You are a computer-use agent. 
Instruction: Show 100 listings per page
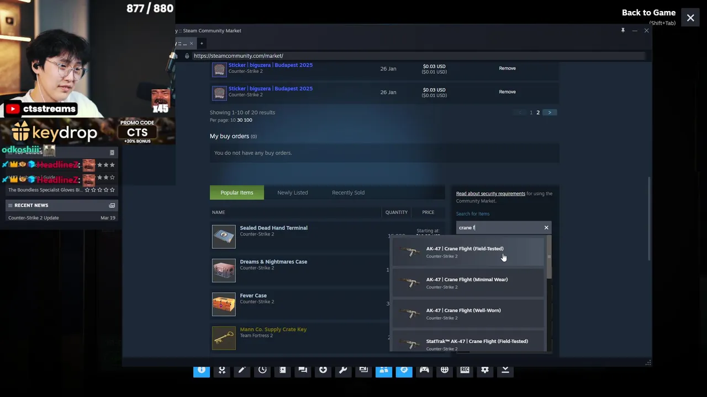click(x=248, y=120)
